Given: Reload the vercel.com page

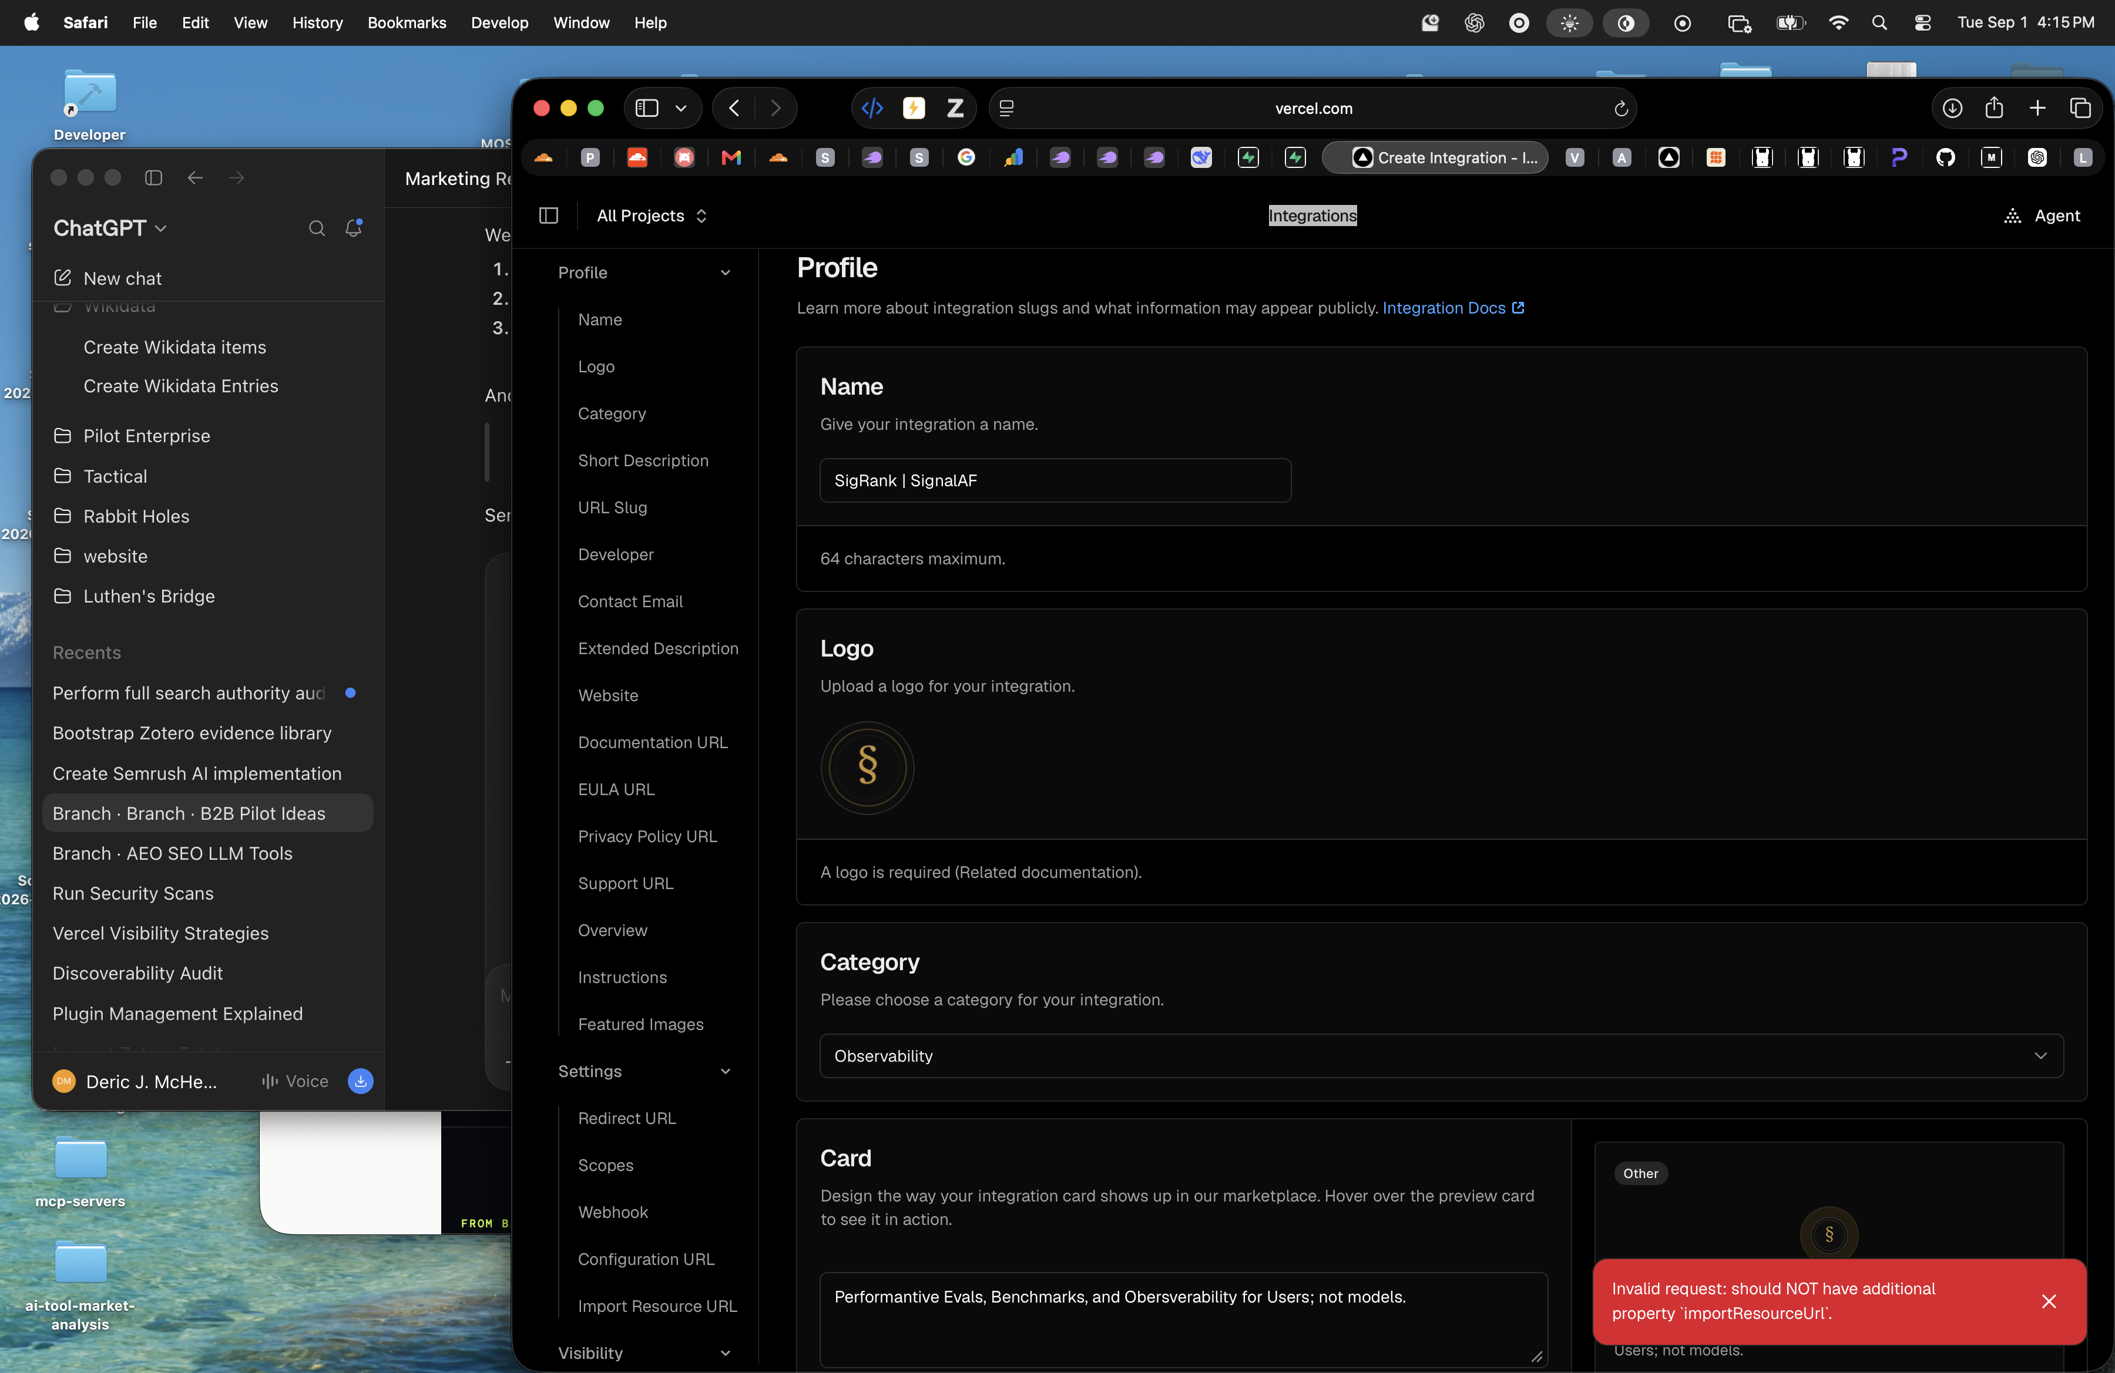Looking at the screenshot, I should [x=1621, y=108].
